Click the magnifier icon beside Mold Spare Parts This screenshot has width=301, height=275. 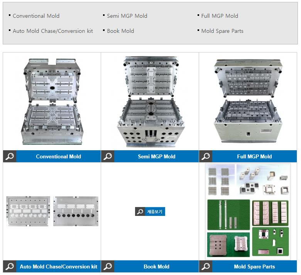[206, 267]
